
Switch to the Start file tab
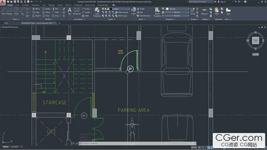6,23
